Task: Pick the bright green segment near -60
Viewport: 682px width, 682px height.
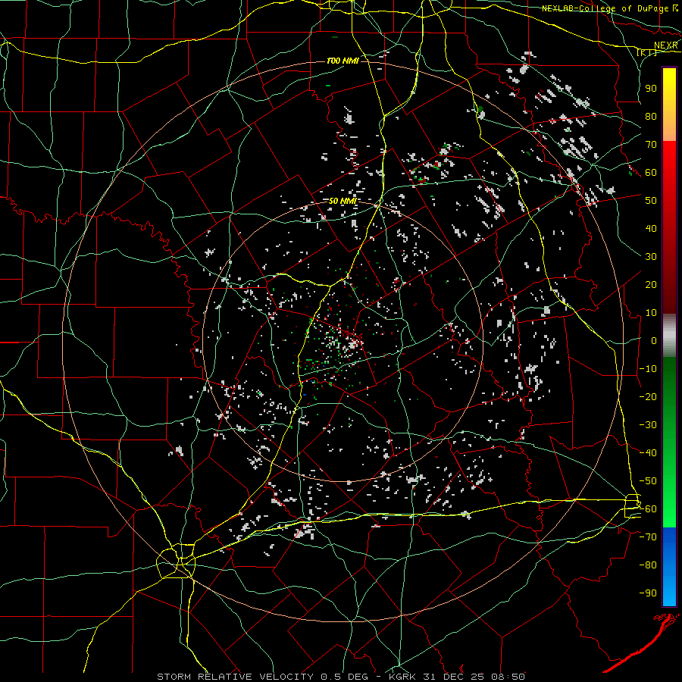Action: coord(669,513)
